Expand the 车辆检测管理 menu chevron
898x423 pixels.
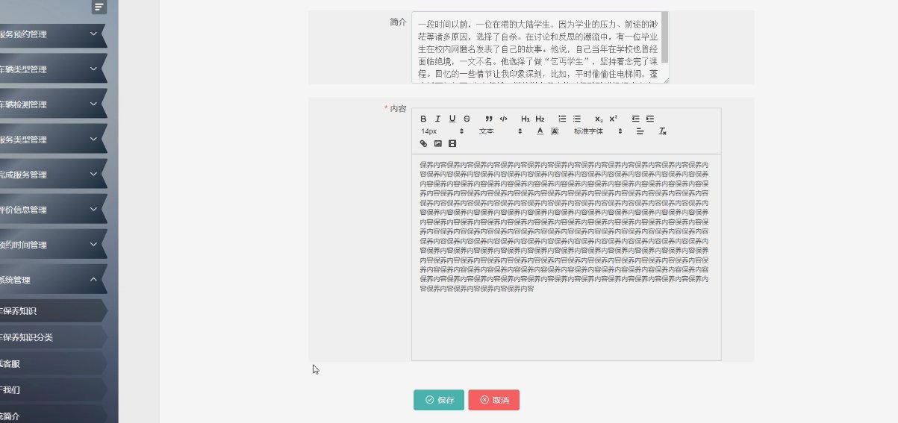tap(93, 104)
